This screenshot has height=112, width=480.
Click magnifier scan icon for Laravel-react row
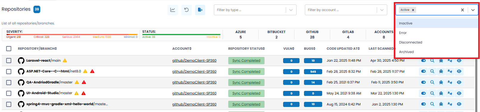click(432, 60)
